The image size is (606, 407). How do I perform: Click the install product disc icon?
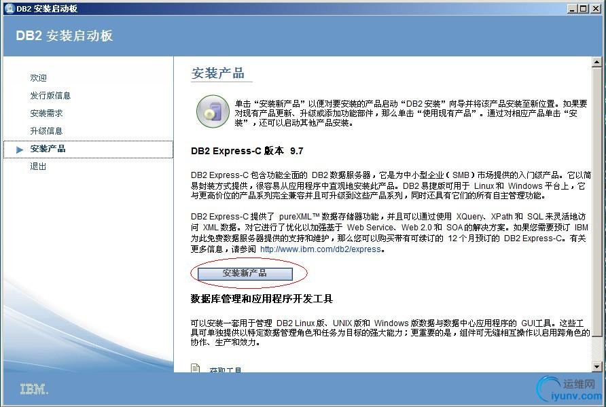click(x=213, y=111)
